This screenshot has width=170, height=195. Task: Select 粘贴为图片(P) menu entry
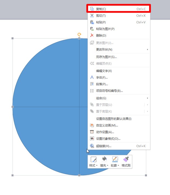tap(119, 29)
